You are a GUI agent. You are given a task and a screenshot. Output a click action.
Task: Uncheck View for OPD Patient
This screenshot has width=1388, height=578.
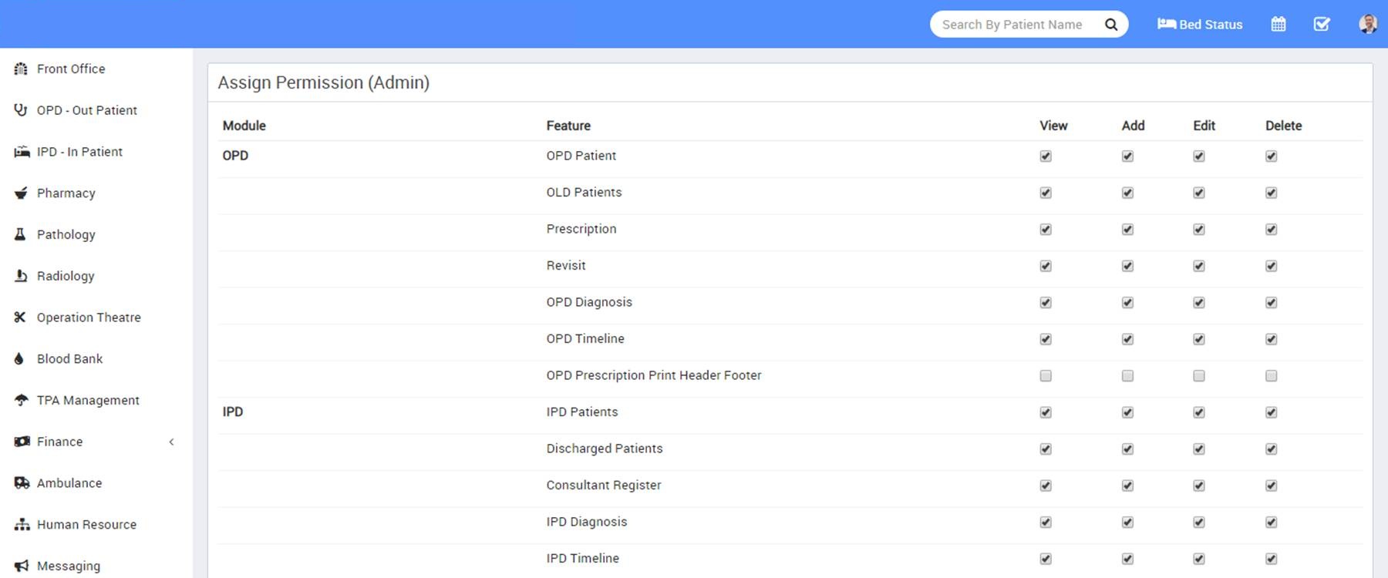pyautogui.click(x=1046, y=156)
